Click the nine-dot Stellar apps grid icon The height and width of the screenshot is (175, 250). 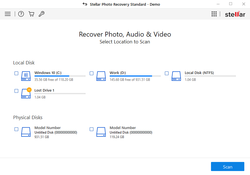pyautogui.click(x=214, y=14)
